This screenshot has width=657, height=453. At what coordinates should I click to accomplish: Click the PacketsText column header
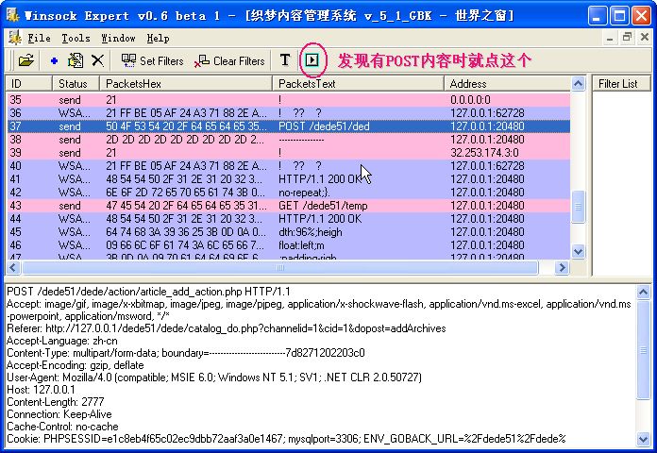[359, 83]
